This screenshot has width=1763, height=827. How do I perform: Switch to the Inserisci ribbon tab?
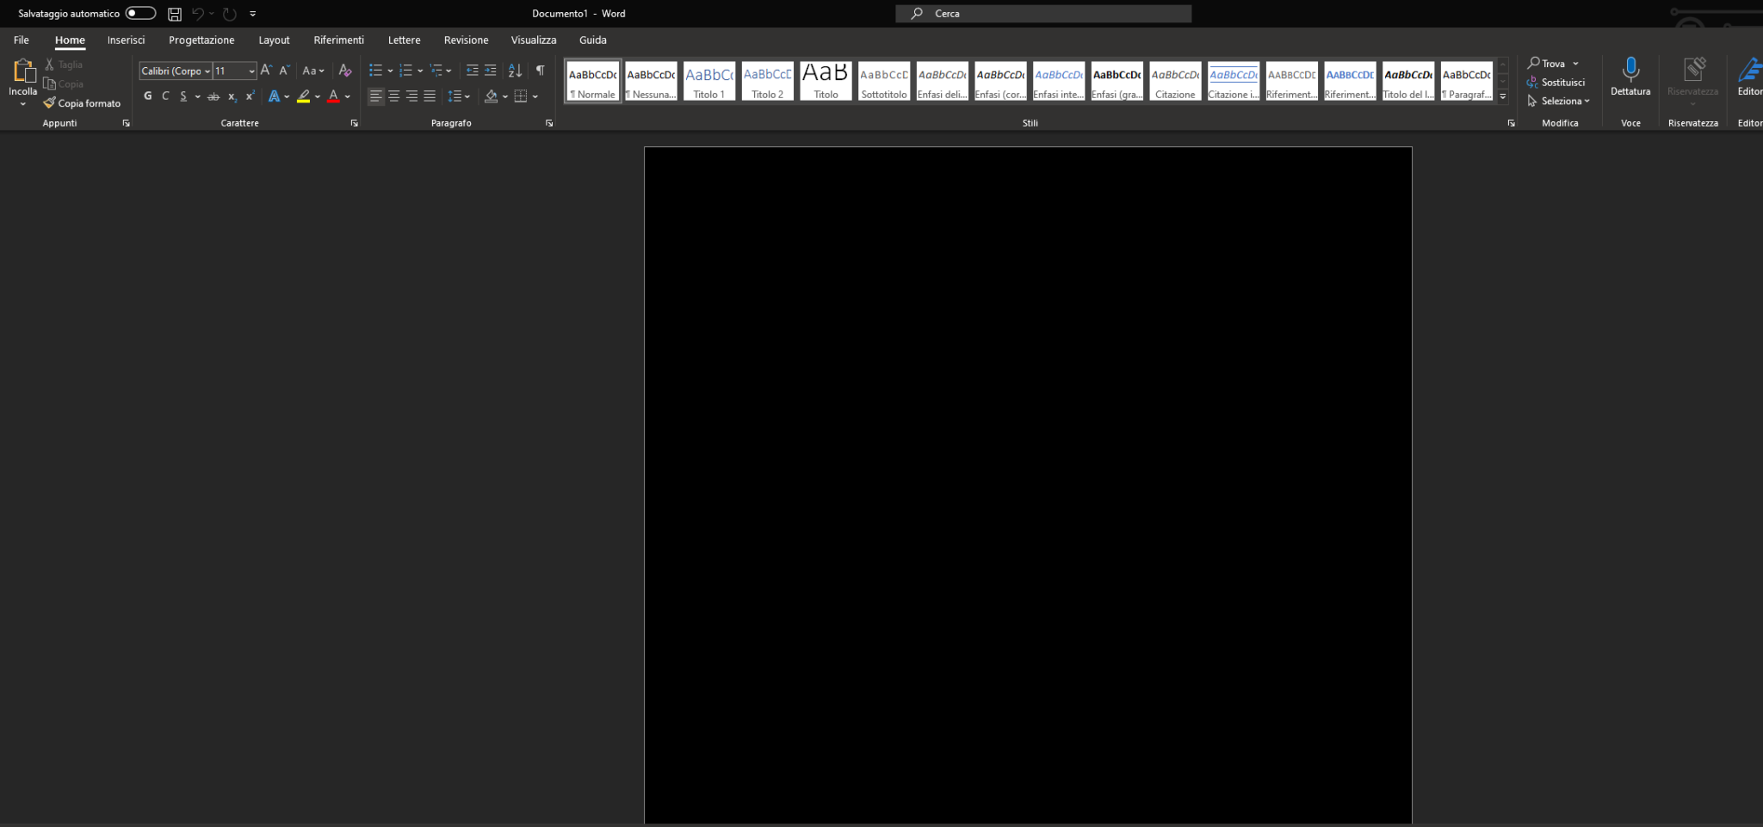126,40
